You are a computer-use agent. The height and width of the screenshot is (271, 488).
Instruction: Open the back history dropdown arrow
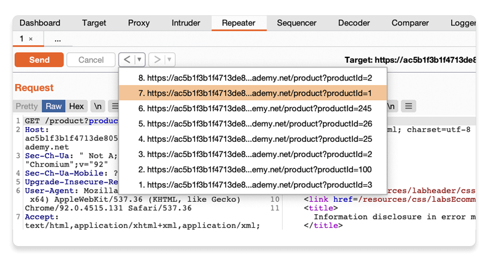[139, 60]
